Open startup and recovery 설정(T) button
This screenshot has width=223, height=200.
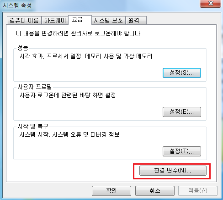[x=182, y=151]
